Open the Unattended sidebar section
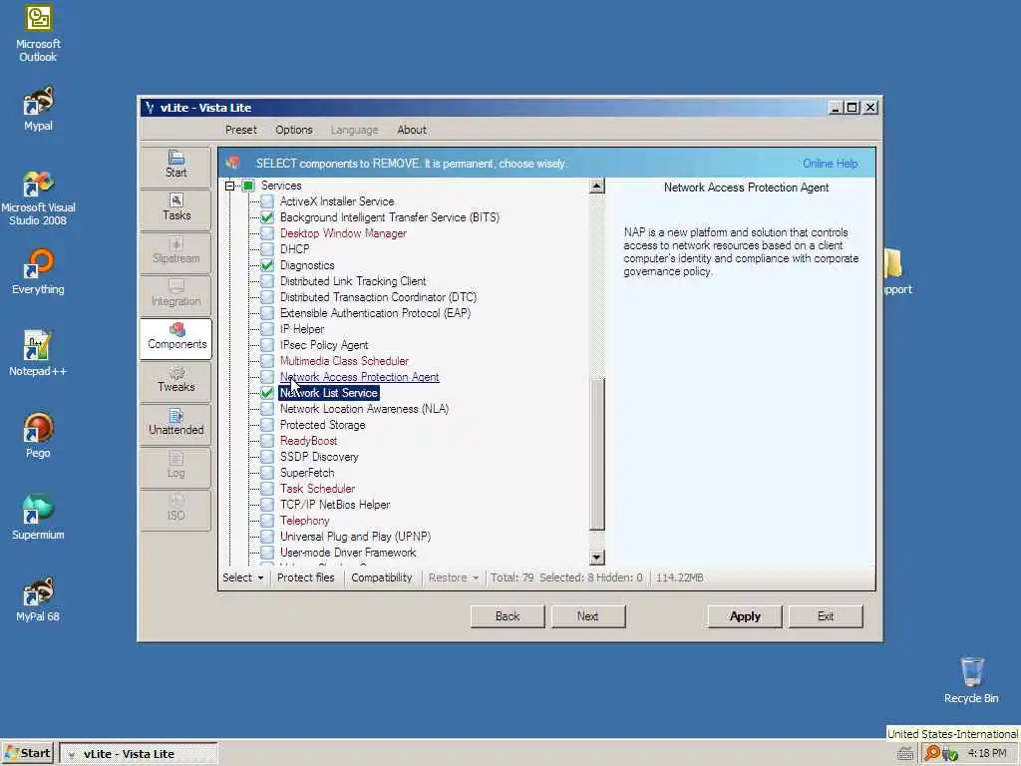1021x766 pixels. (x=175, y=423)
